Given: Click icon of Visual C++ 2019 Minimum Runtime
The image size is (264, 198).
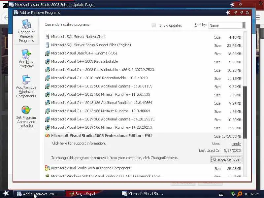Looking at the screenshot, I should click(x=48, y=127).
